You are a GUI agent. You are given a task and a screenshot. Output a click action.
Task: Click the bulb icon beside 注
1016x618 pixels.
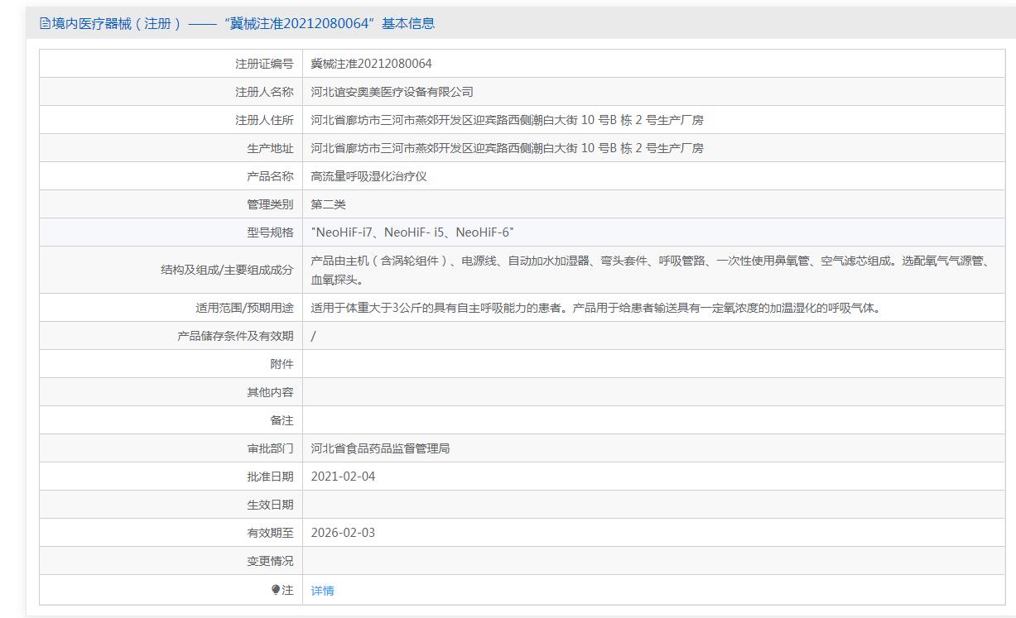coord(276,590)
